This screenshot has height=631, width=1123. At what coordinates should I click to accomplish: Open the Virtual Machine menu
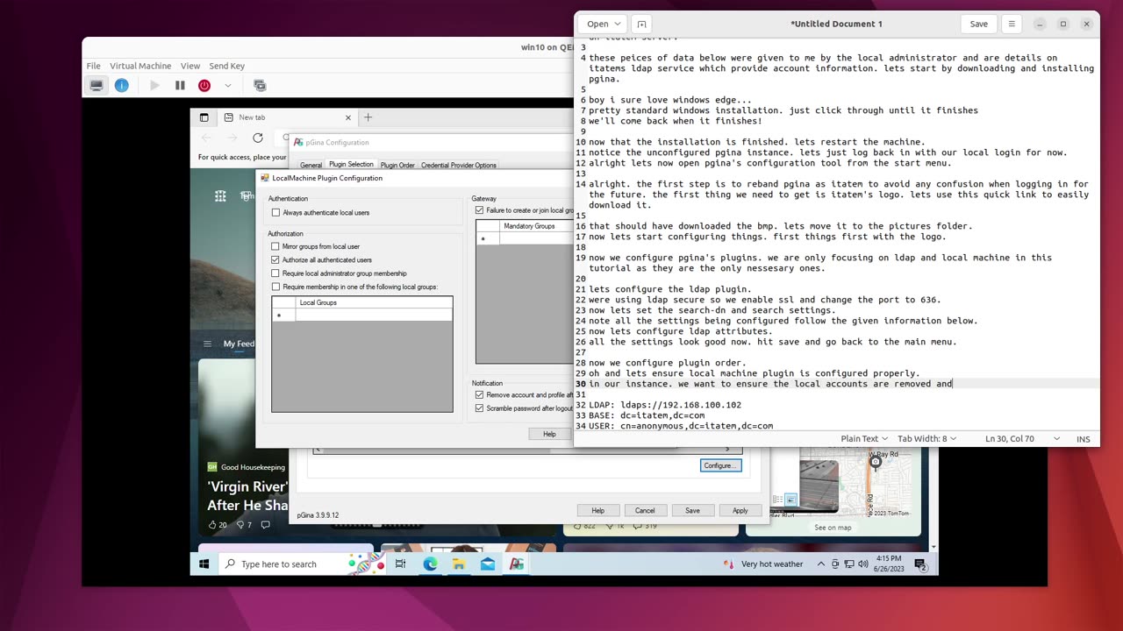[140, 66]
